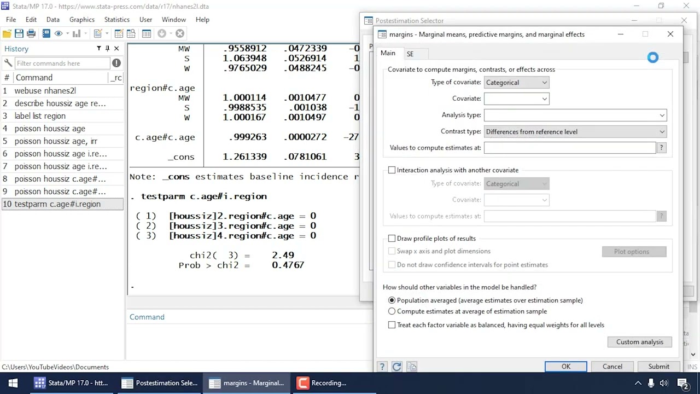Viewport: 700px width, 394px height.
Task: Open the User menu
Action: [x=145, y=20]
